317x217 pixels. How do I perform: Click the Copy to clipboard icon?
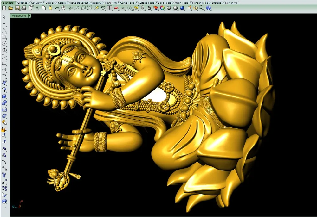(44, 8)
